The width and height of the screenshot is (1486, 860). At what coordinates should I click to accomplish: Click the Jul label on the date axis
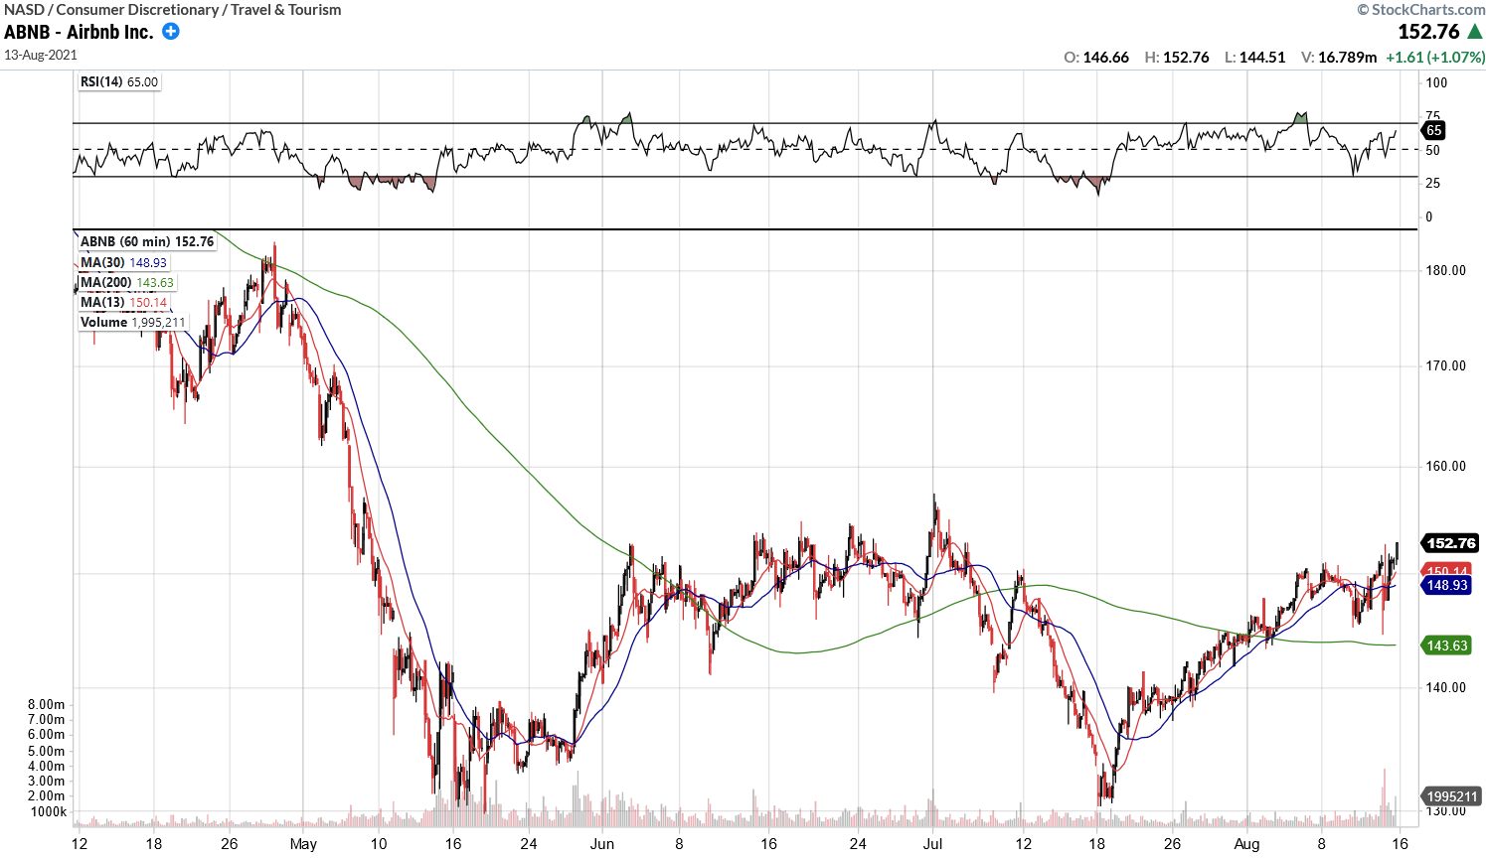932,844
